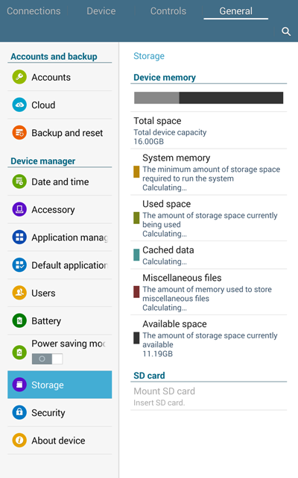298x478 pixels.
Task: Tap the yellow Users icon
Action: click(x=19, y=293)
